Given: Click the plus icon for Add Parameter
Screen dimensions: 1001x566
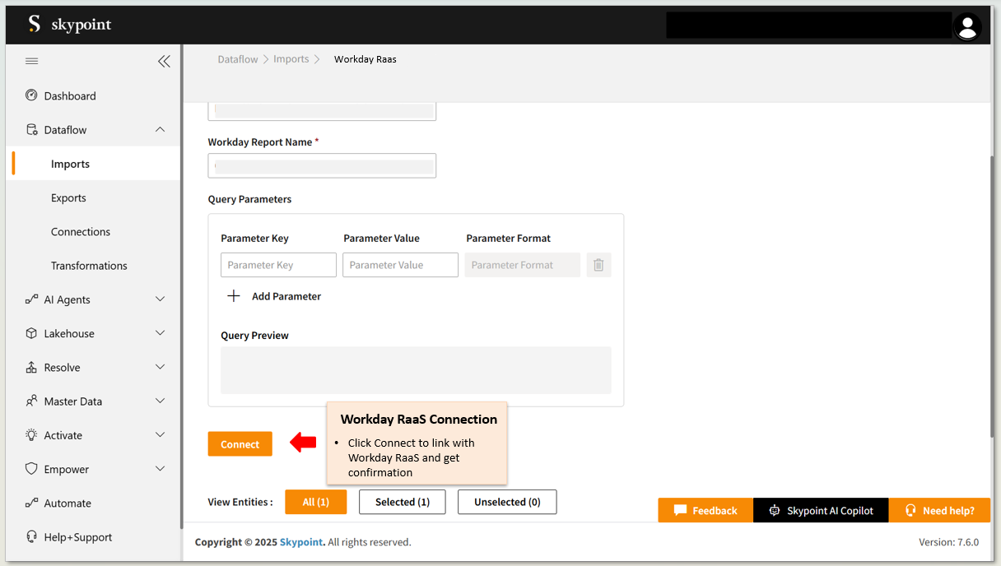Looking at the screenshot, I should (x=234, y=296).
